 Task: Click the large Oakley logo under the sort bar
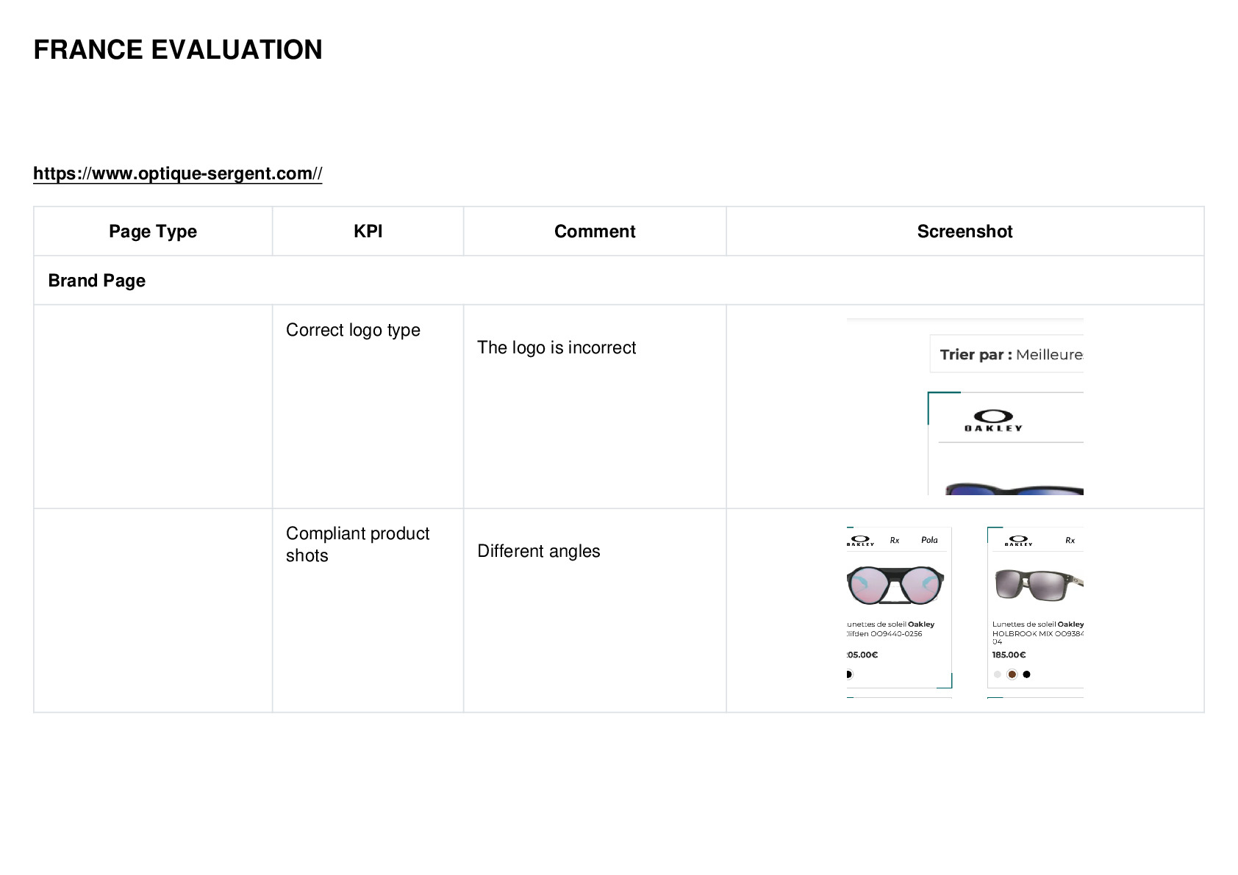pyautogui.click(x=993, y=420)
